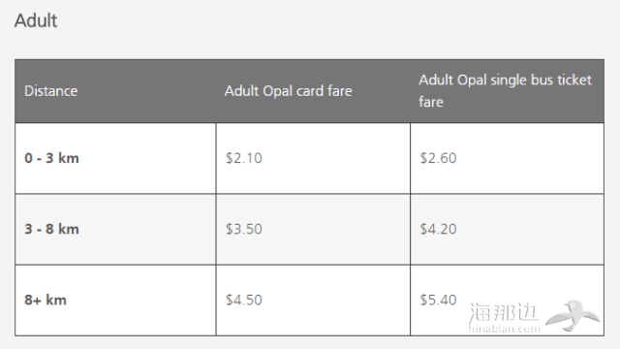
Task: Select the 0 - 3 km row label
Action: point(51,158)
